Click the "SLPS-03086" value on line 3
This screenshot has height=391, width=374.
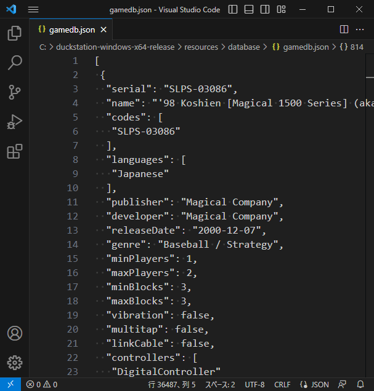click(x=198, y=89)
